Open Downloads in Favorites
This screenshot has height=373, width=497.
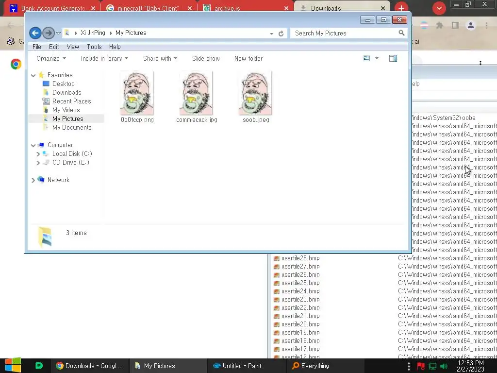point(67,92)
